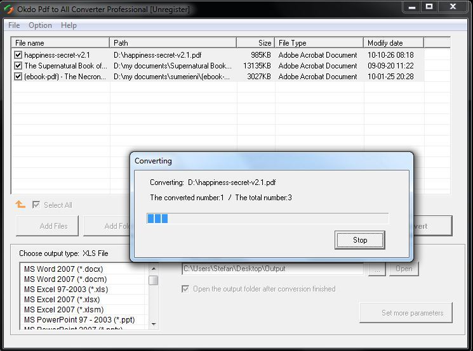Click the Okdo app icon in title bar
The width and height of the screenshot is (473, 351).
(x=9, y=9)
